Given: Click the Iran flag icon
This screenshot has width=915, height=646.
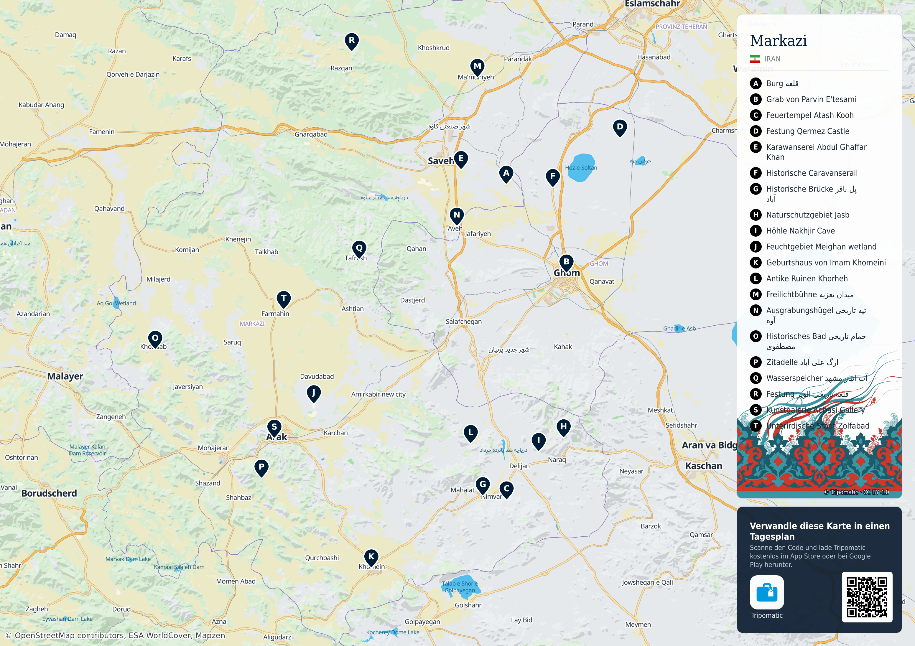Looking at the screenshot, I should coord(755,59).
